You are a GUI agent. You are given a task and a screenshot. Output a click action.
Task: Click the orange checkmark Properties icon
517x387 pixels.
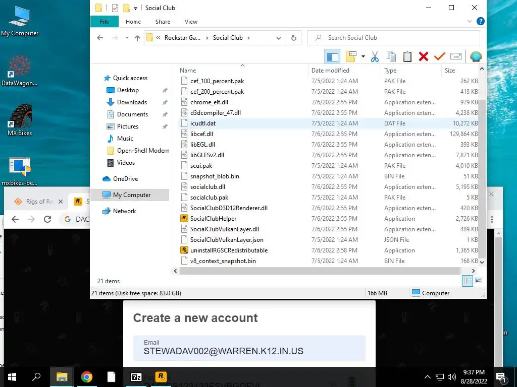(440, 56)
